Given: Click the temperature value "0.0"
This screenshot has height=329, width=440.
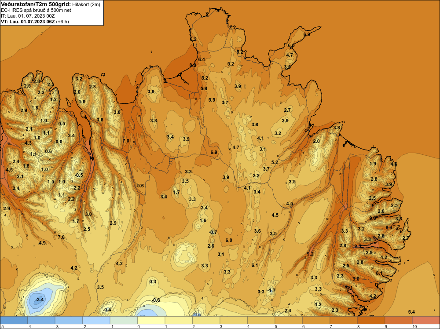Looking at the screenshot, I should pyautogui.click(x=59, y=142).
